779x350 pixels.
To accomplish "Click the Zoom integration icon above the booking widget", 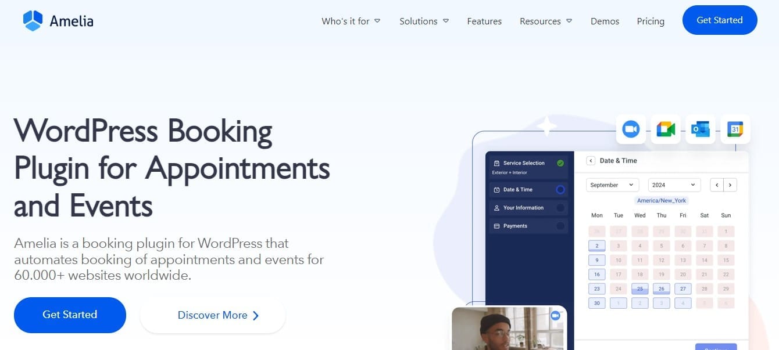I will point(631,129).
